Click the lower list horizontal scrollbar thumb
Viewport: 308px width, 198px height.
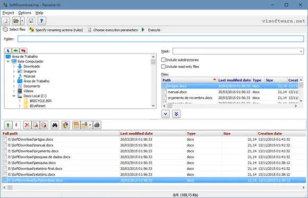[10, 187]
